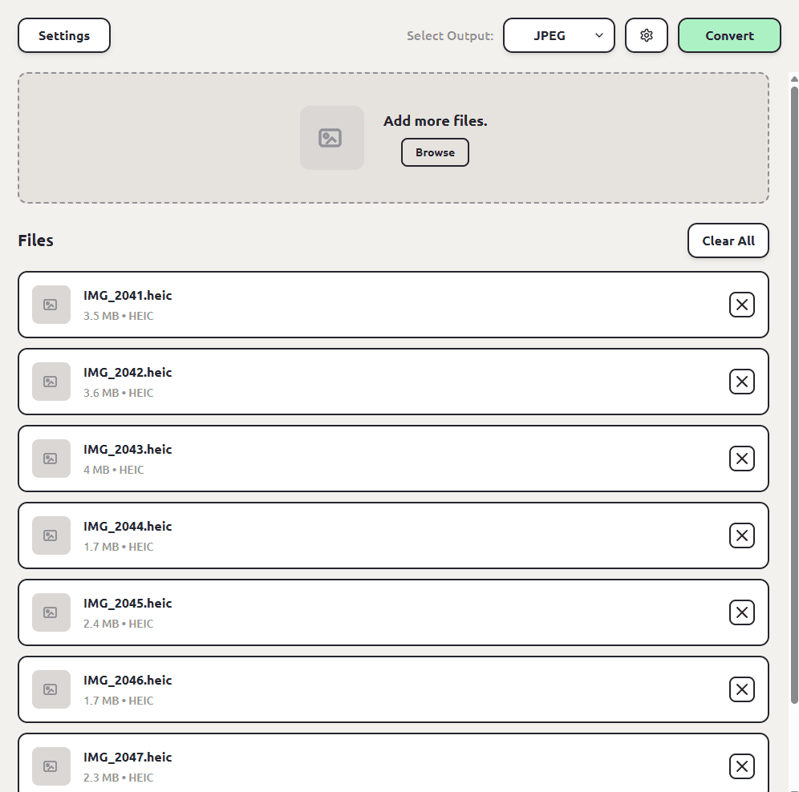Click the image placeholder in drop zone
This screenshot has width=799, height=792.
332,138
